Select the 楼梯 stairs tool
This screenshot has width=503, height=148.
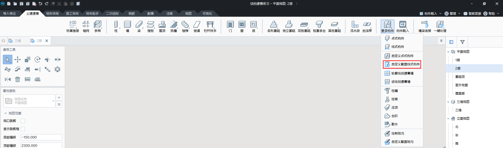pyautogui.click(x=185, y=26)
